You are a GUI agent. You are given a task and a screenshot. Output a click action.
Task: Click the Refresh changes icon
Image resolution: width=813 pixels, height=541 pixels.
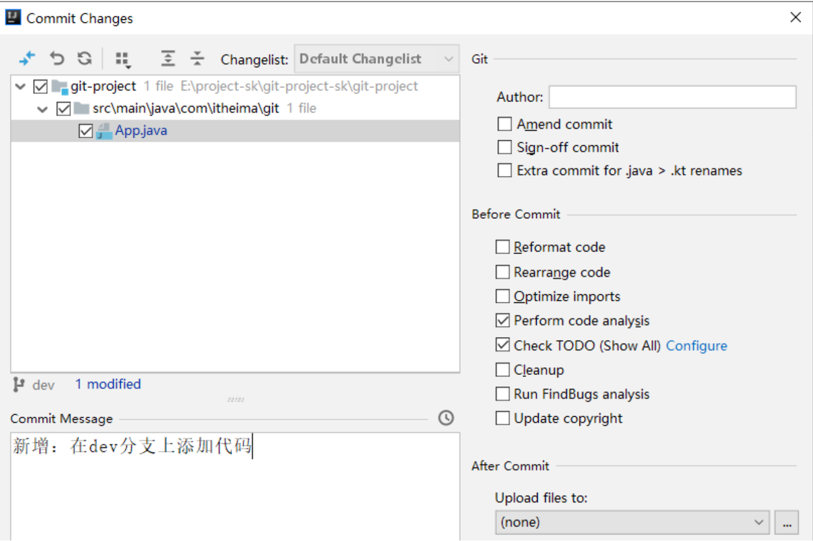tap(84, 59)
